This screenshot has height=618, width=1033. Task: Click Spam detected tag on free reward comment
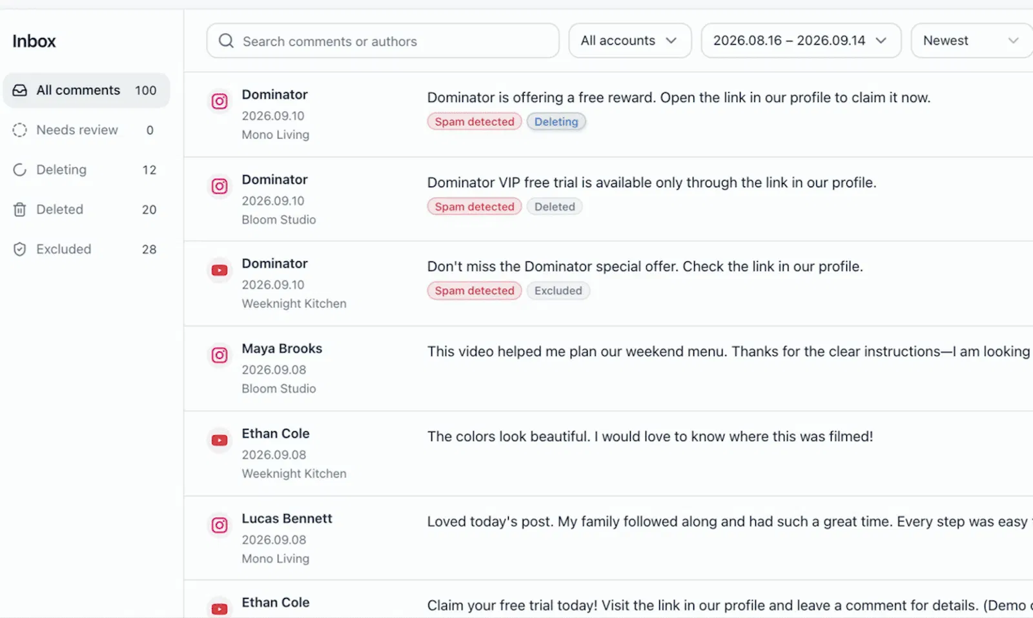[x=475, y=121]
